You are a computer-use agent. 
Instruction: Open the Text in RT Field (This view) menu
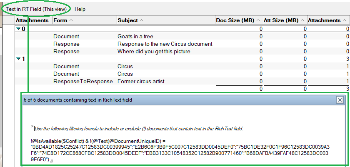pos(36,9)
